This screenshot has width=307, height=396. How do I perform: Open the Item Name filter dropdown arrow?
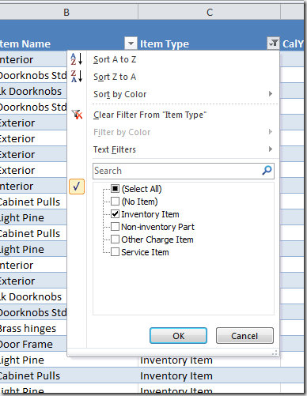click(131, 43)
